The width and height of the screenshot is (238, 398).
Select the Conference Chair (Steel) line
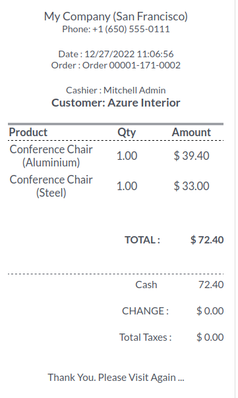pos(115,186)
